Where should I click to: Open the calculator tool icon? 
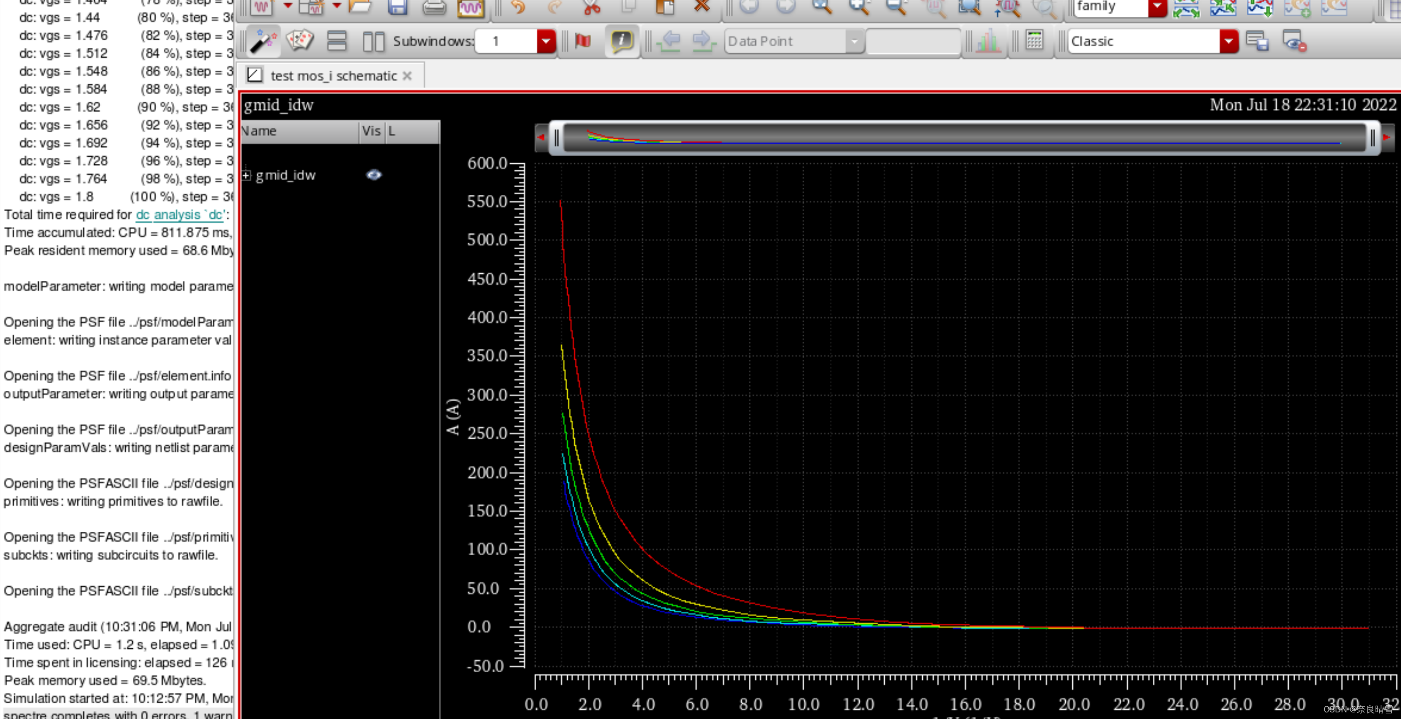tap(1034, 41)
